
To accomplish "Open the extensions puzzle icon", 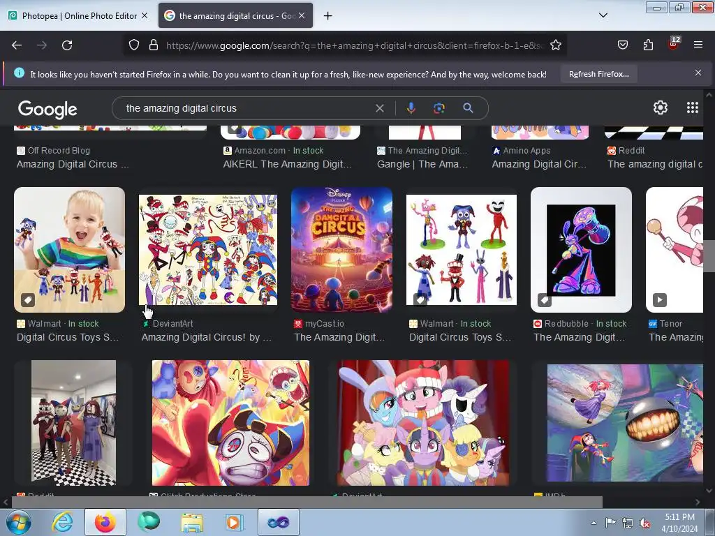I will (x=648, y=45).
